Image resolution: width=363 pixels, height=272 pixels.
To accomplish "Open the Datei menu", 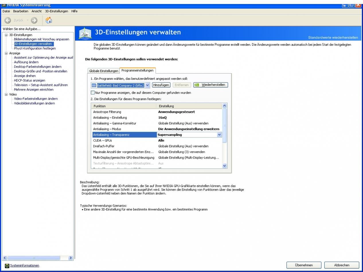I will (6, 11).
